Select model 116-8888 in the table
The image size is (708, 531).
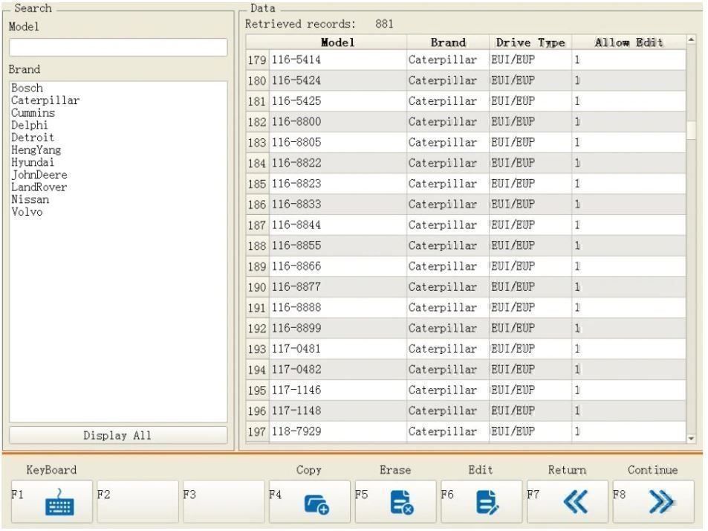[x=338, y=307]
